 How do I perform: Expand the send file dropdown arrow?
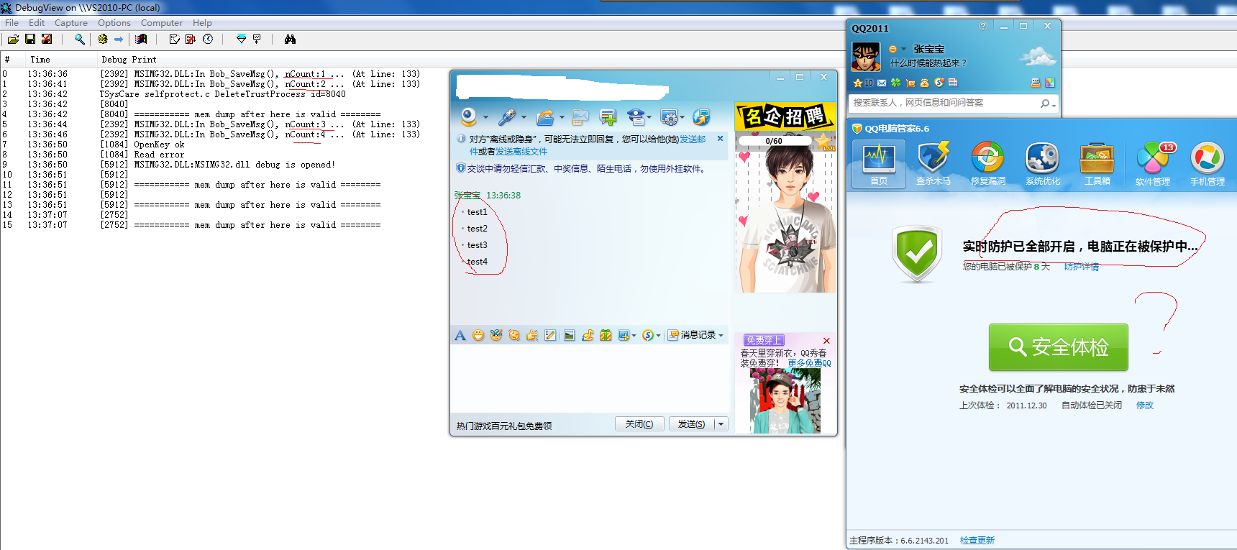[562, 117]
